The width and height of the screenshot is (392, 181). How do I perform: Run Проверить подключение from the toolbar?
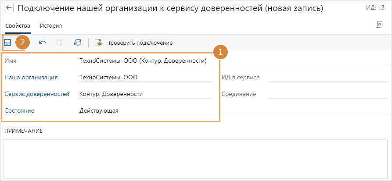(x=134, y=43)
